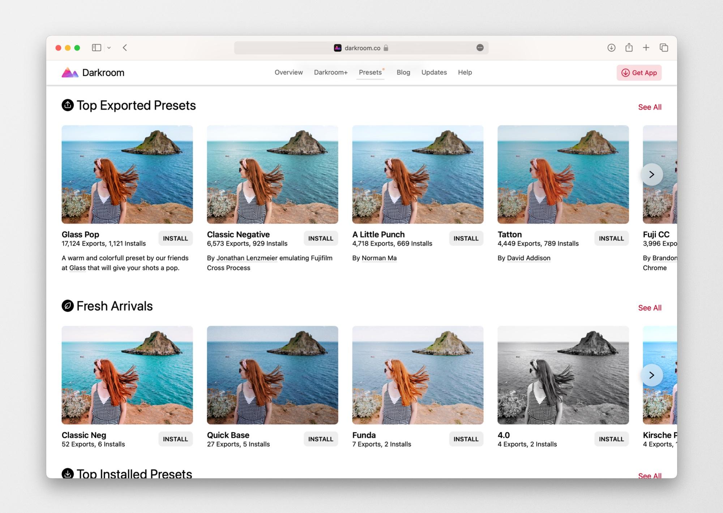Expand the Top Exported Presets carousel rightward
The width and height of the screenshot is (723, 513).
coord(651,175)
